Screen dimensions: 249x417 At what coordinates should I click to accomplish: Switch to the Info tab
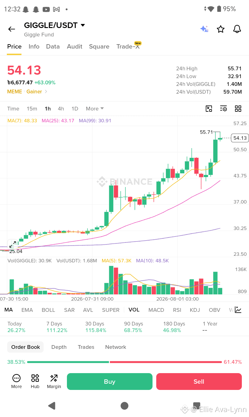tap(34, 46)
